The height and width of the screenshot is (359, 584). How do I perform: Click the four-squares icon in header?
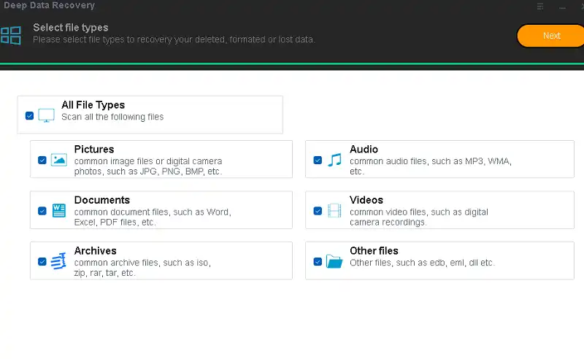(x=10, y=36)
